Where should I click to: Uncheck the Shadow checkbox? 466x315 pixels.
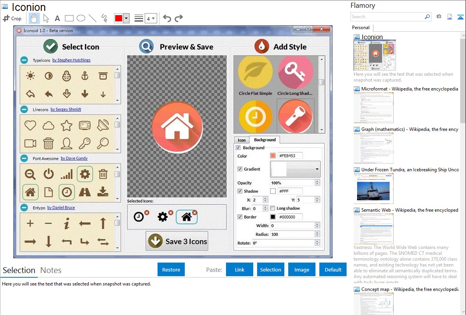(240, 191)
